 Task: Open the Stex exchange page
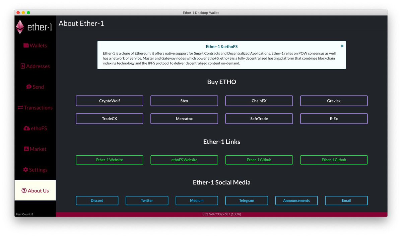(184, 100)
